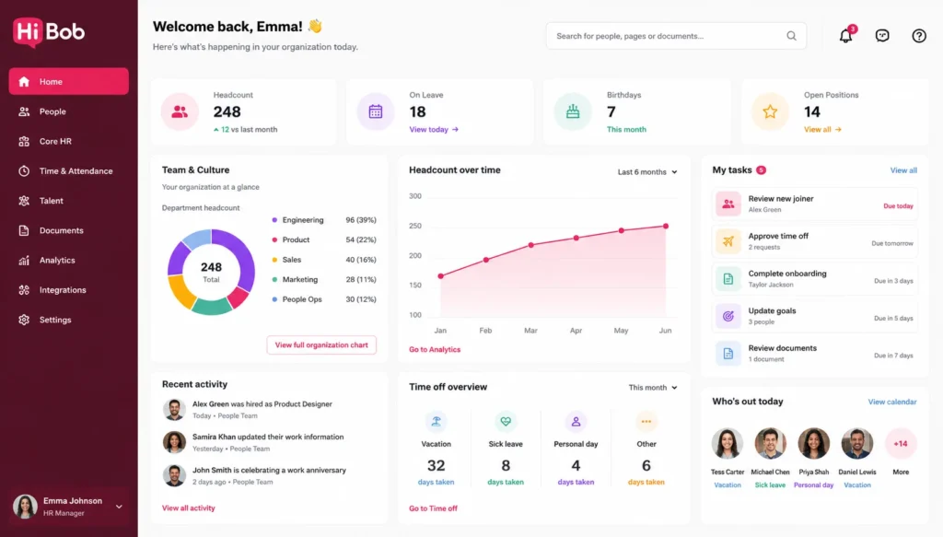Click the Approve time off airplane icon
This screenshot has width=943, height=537.
click(x=728, y=241)
